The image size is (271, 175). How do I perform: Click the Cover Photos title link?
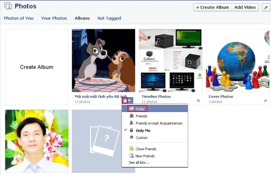coord(221,97)
